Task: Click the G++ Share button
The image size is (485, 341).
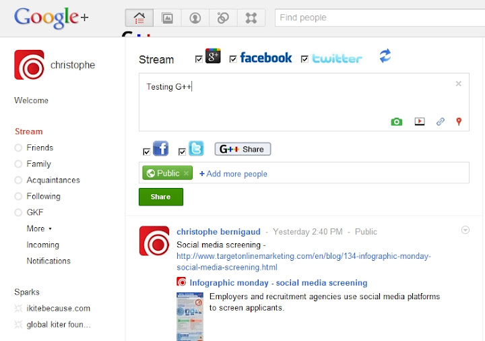Action: click(243, 149)
